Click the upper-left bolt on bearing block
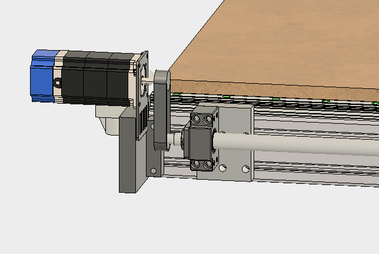Screen dimensions: 379x254 click(194, 122)
